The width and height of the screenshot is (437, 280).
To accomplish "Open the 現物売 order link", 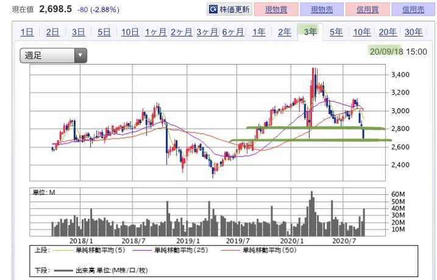I will click(x=322, y=10).
